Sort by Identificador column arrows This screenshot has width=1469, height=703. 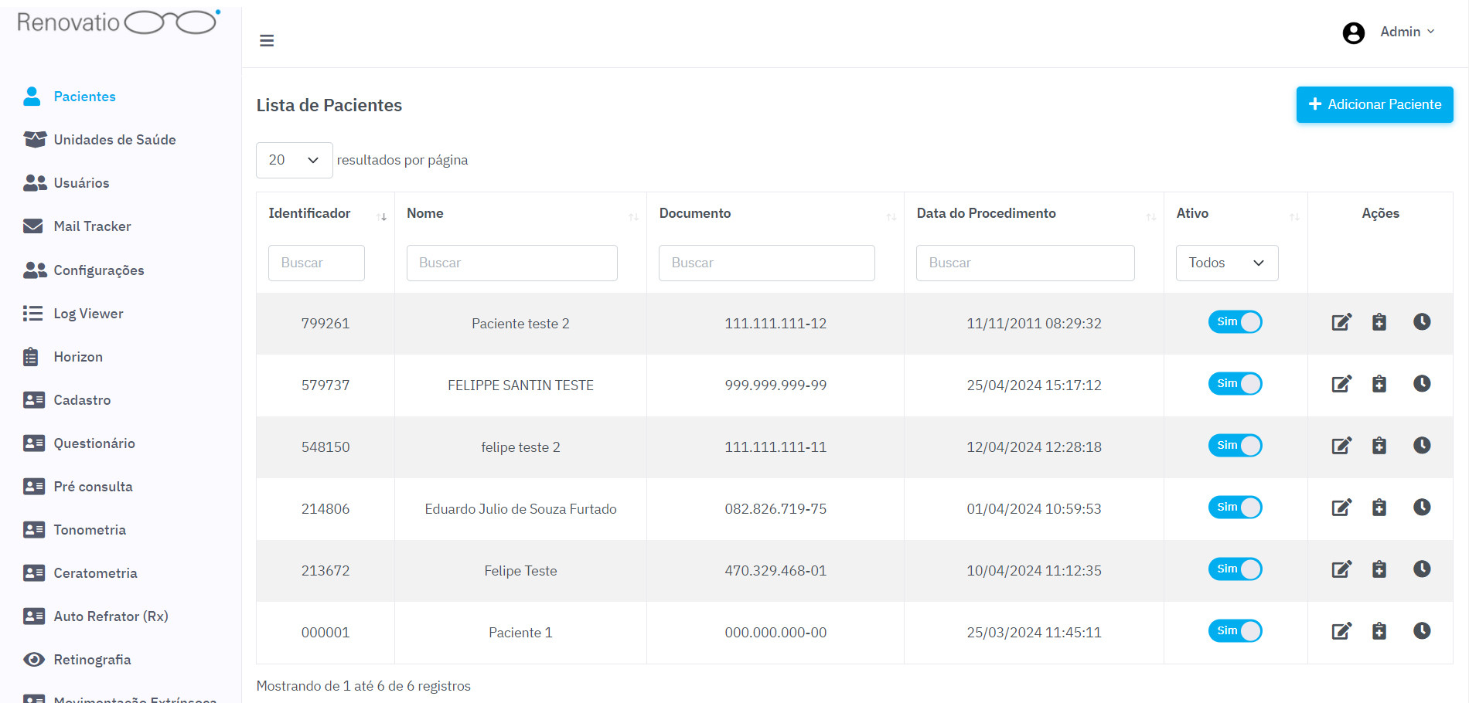382,217
